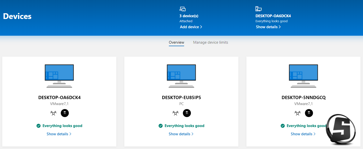This screenshot has height=149, width=363.
Task: Select the DESKTOP-EU85IP5 card title
Action: click(x=181, y=98)
